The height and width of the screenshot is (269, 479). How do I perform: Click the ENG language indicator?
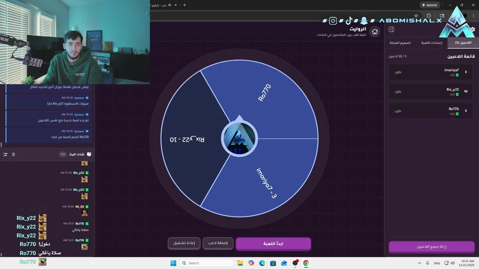coord(437,263)
